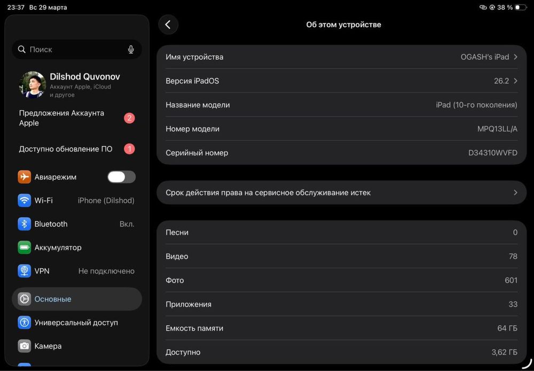Open the Камера menu item

pos(77,346)
